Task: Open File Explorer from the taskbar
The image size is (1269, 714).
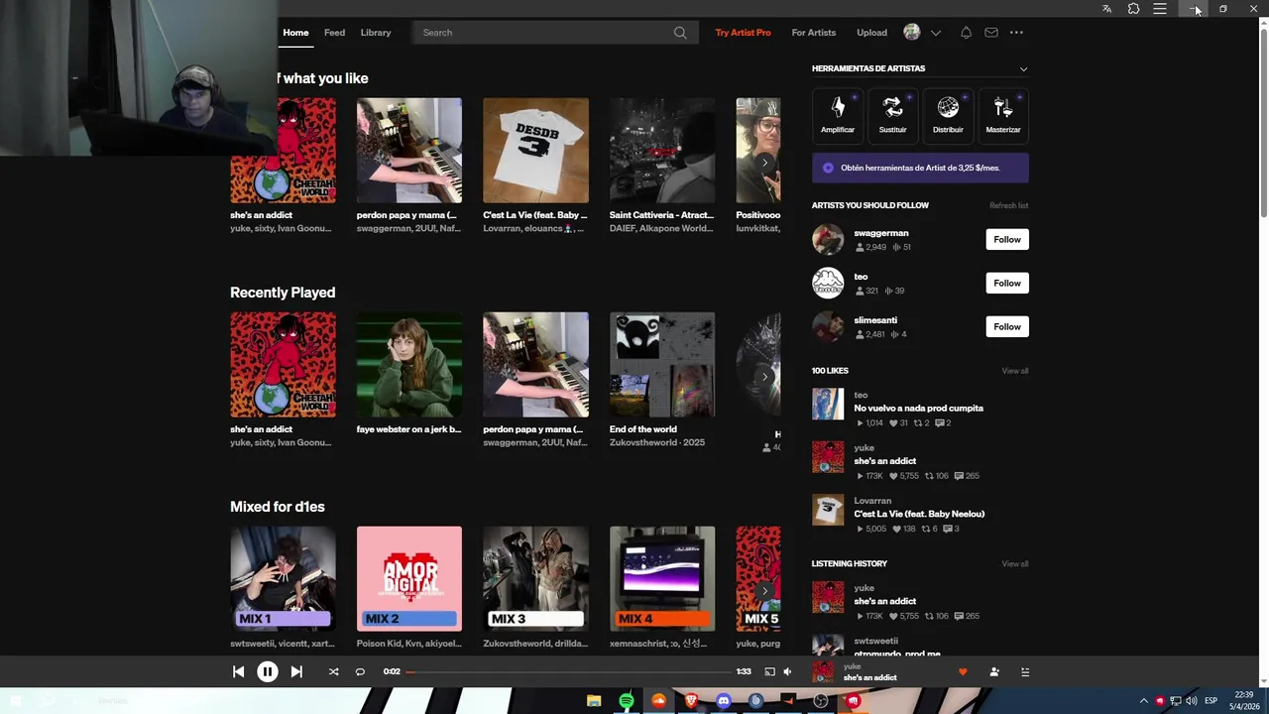Action: tap(594, 701)
